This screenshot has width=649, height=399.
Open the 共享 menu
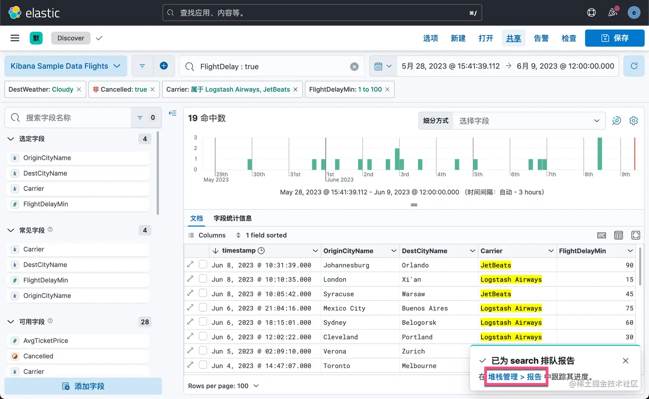click(513, 38)
